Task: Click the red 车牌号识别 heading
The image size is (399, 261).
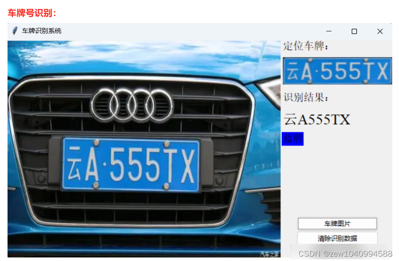Action: pyautogui.click(x=32, y=13)
